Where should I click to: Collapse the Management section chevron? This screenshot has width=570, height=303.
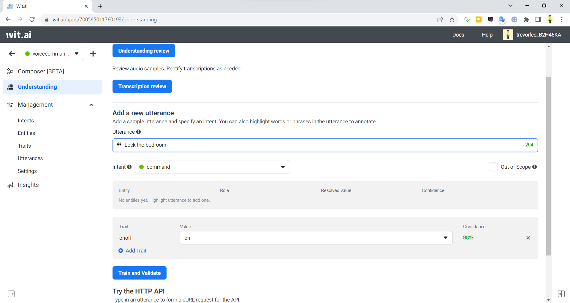point(91,105)
